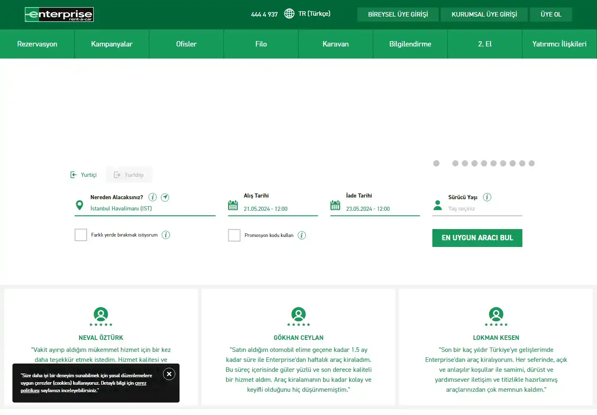Click the Yurtdışı arrow icon
This screenshot has width=597, height=415.
click(x=117, y=175)
